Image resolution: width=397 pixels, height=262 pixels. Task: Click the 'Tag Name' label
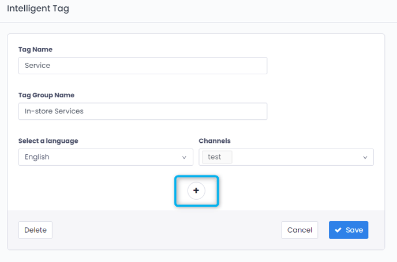[x=35, y=50]
